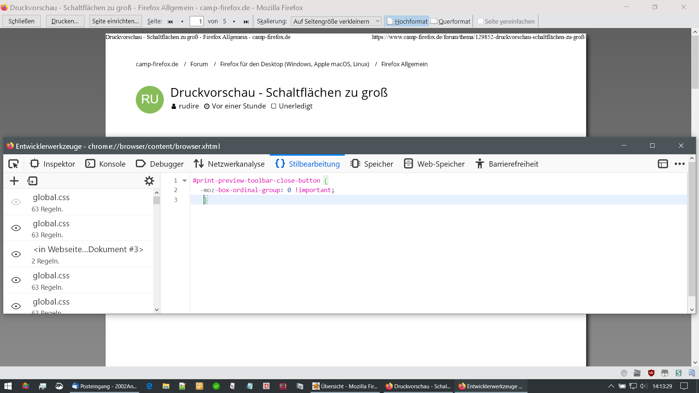699x393 pixels.
Task: Open devtools three-dot customize menu
Action: pyautogui.click(x=679, y=164)
